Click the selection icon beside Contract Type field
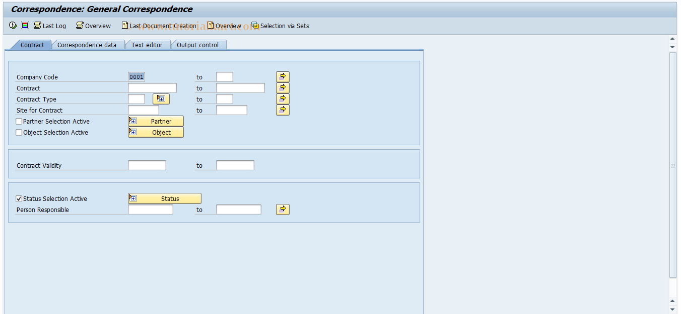The width and height of the screenshot is (681, 314). coord(161,99)
